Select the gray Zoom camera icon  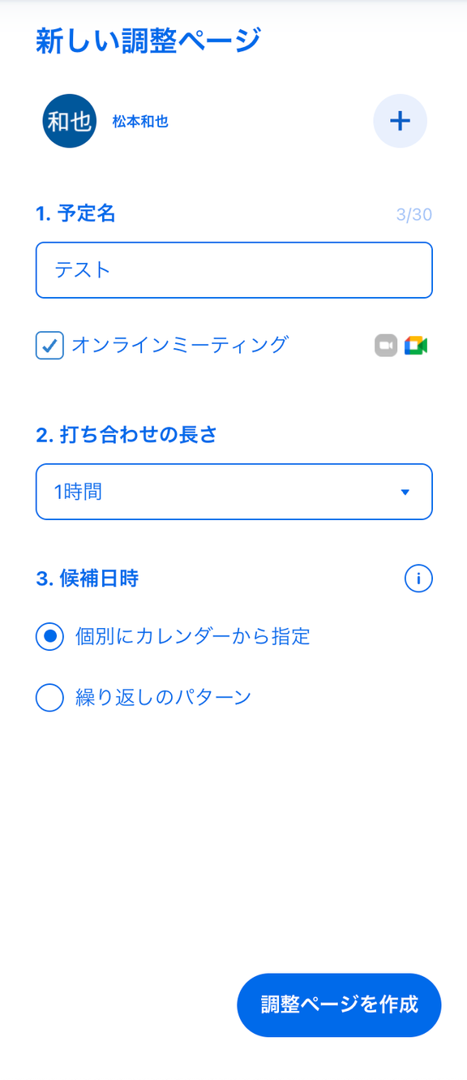click(x=386, y=345)
